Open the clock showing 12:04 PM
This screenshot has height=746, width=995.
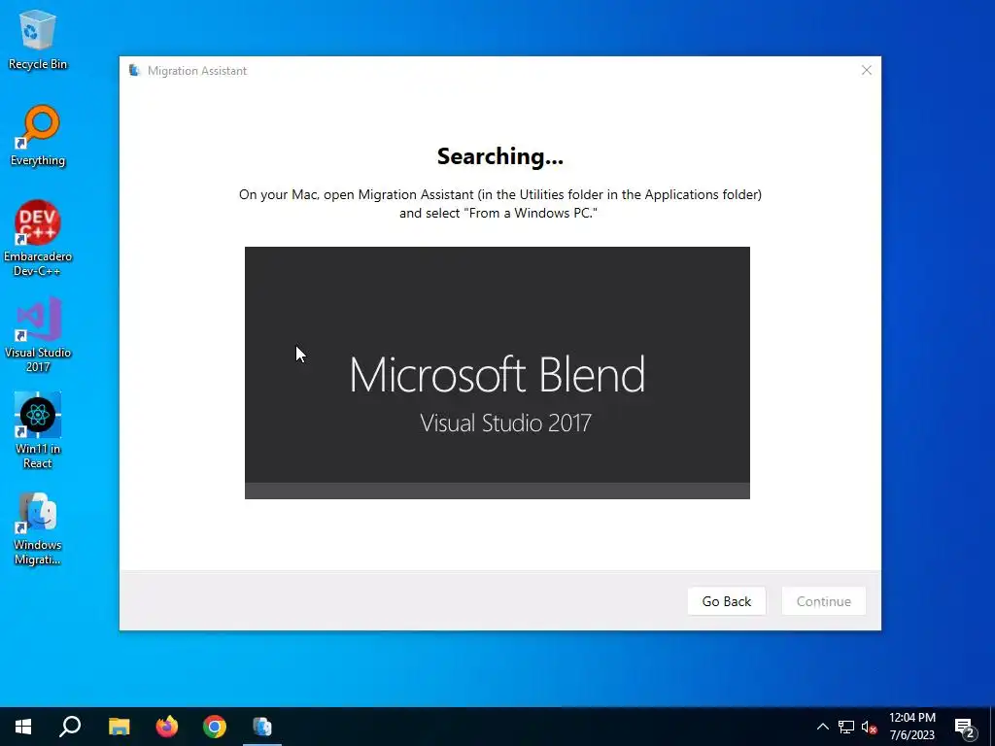coord(911,727)
